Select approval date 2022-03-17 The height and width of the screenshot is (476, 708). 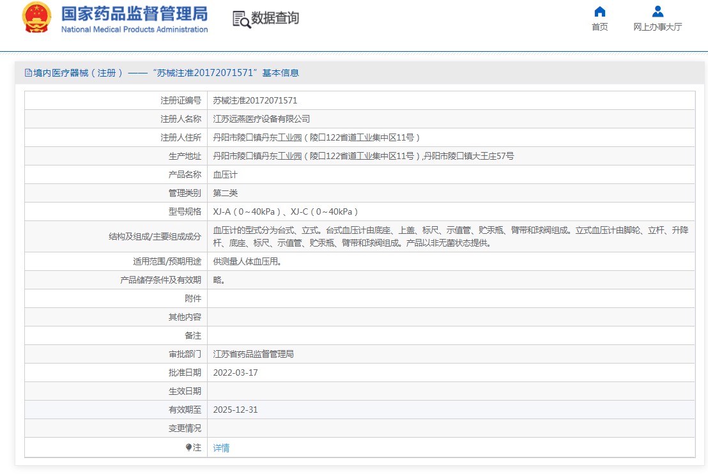coord(235,372)
